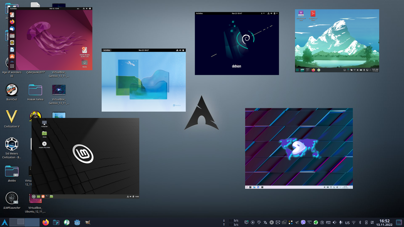
Task: Click the Debian clock 'Nov 13 03:47'
Action: coord(237,13)
